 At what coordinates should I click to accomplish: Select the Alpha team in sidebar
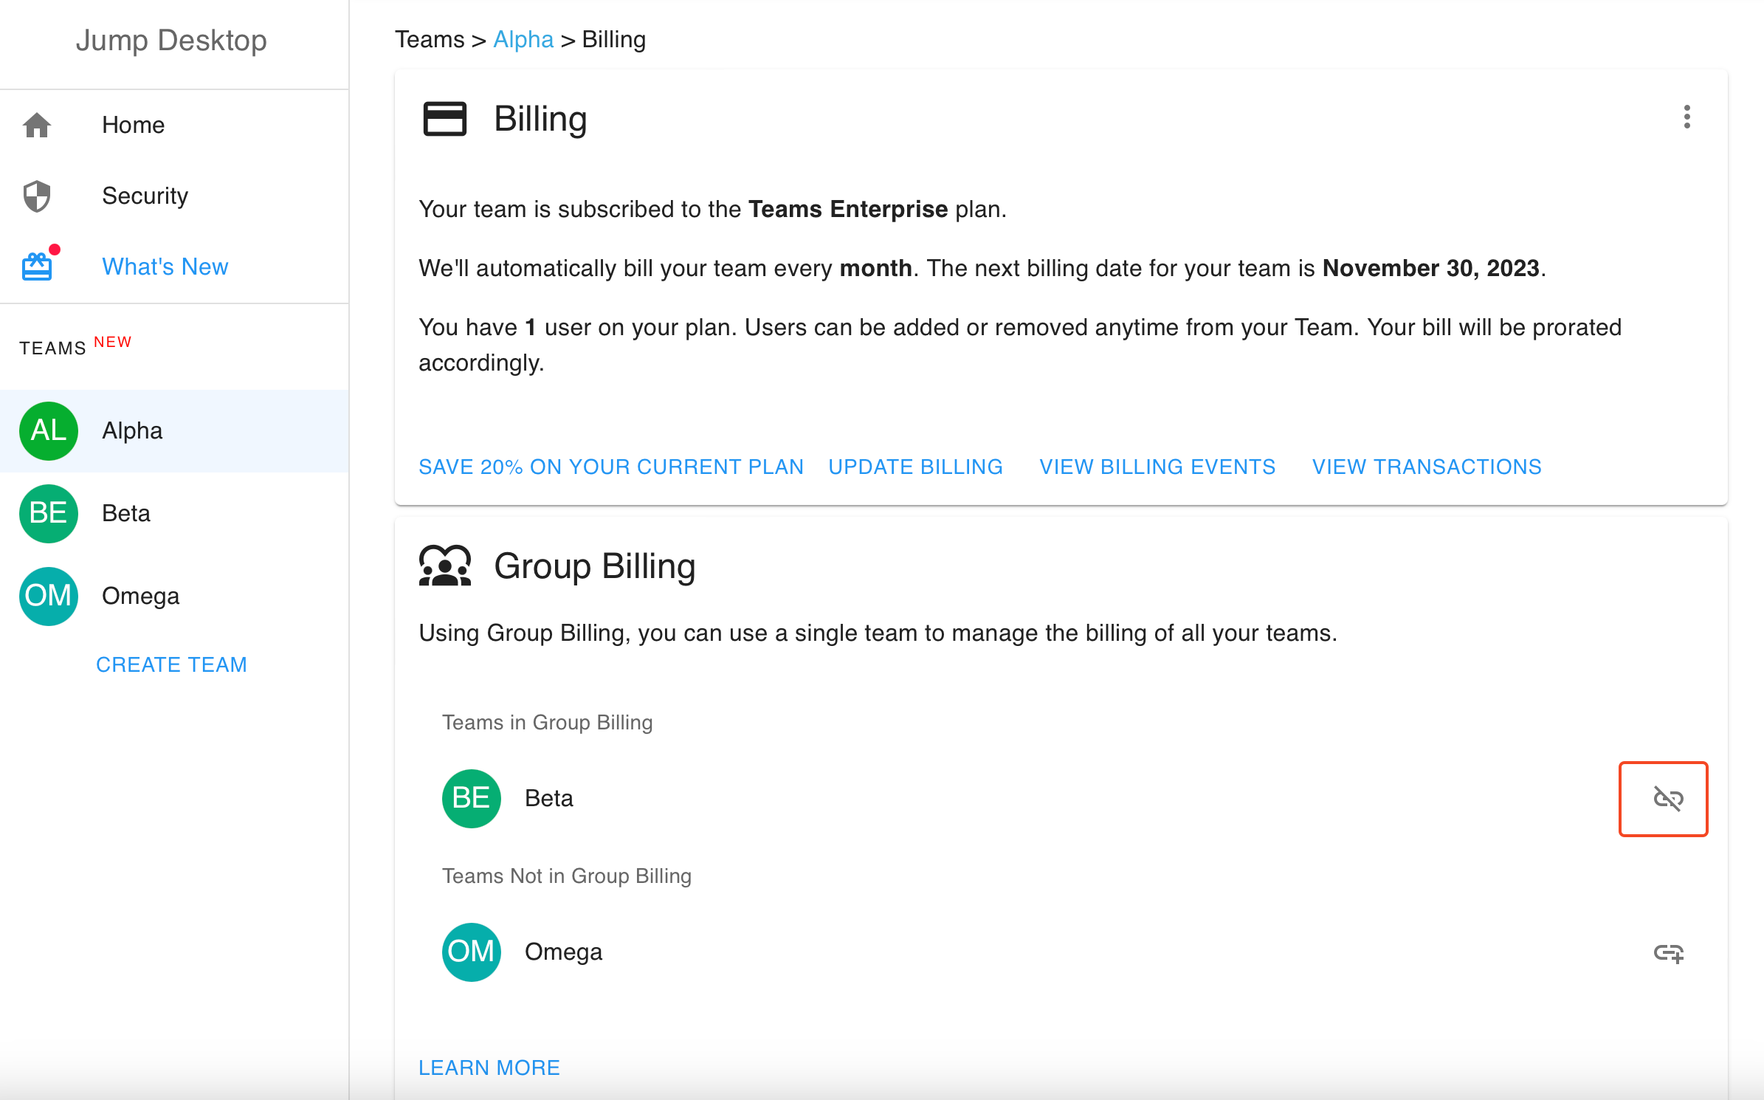click(x=174, y=430)
